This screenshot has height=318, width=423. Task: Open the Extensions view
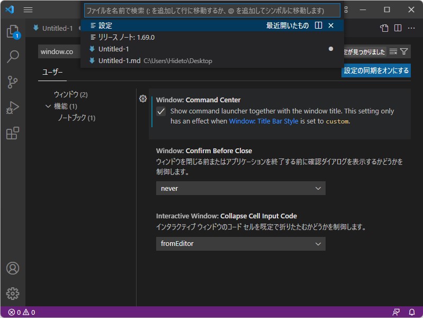coord(13,133)
